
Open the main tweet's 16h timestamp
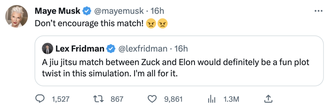pyautogui.click(x=157, y=11)
